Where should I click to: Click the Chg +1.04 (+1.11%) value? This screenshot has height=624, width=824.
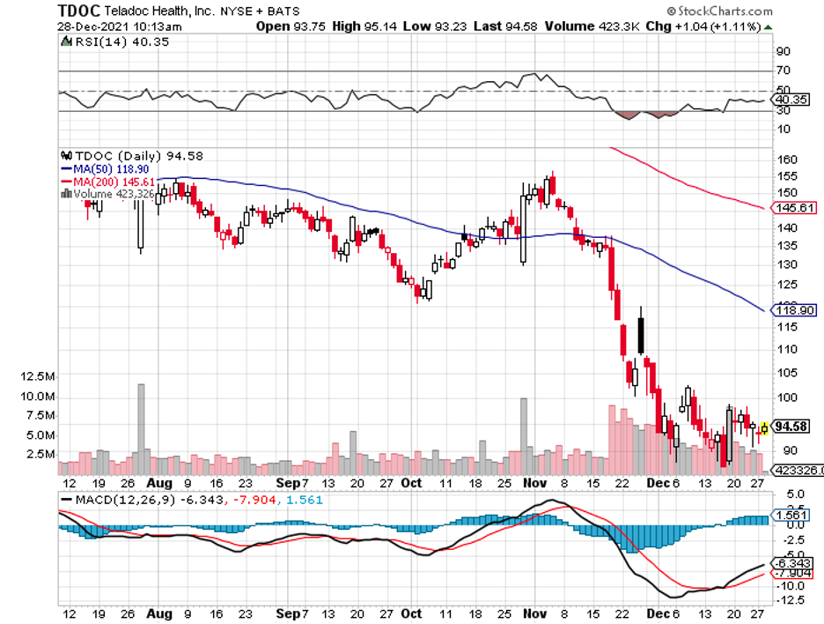(703, 26)
